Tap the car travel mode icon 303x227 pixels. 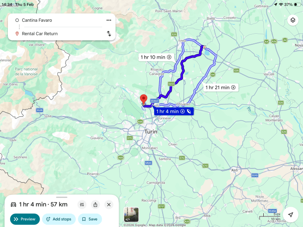point(13,204)
